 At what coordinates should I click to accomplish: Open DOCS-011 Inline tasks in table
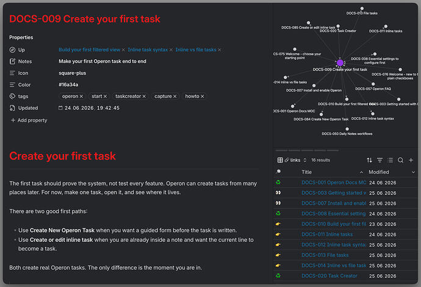pyautogui.click(x=327, y=234)
